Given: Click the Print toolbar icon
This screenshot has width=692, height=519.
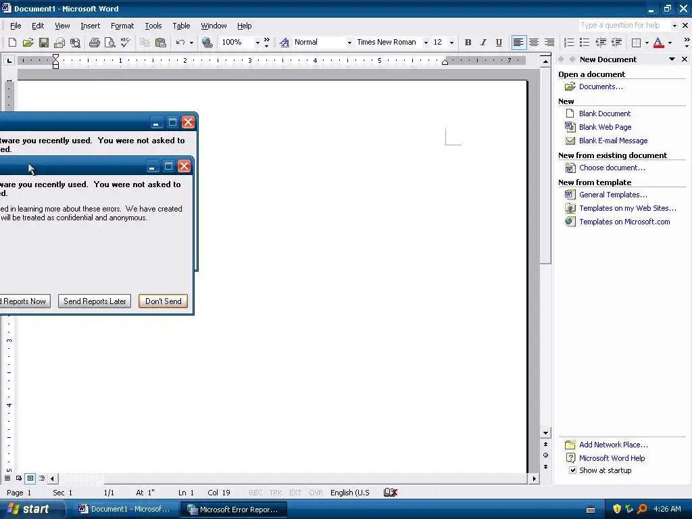Looking at the screenshot, I should (94, 43).
